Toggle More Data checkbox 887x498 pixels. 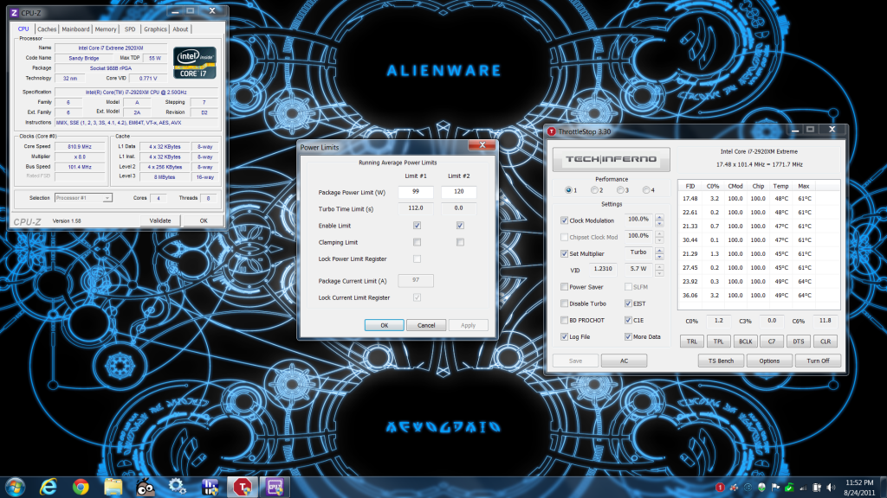click(x=628, y=336)
